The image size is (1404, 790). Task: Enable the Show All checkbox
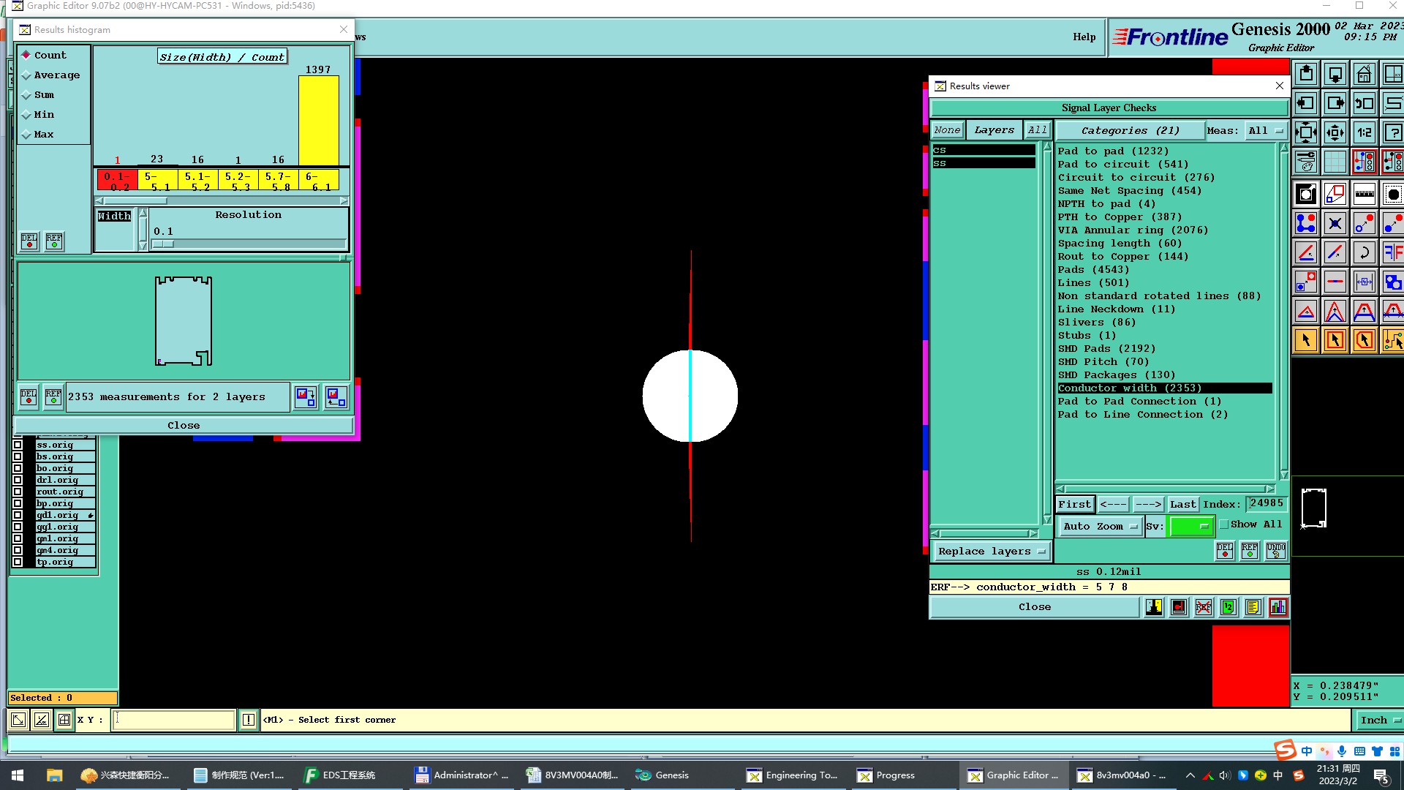click(1224, 524)
